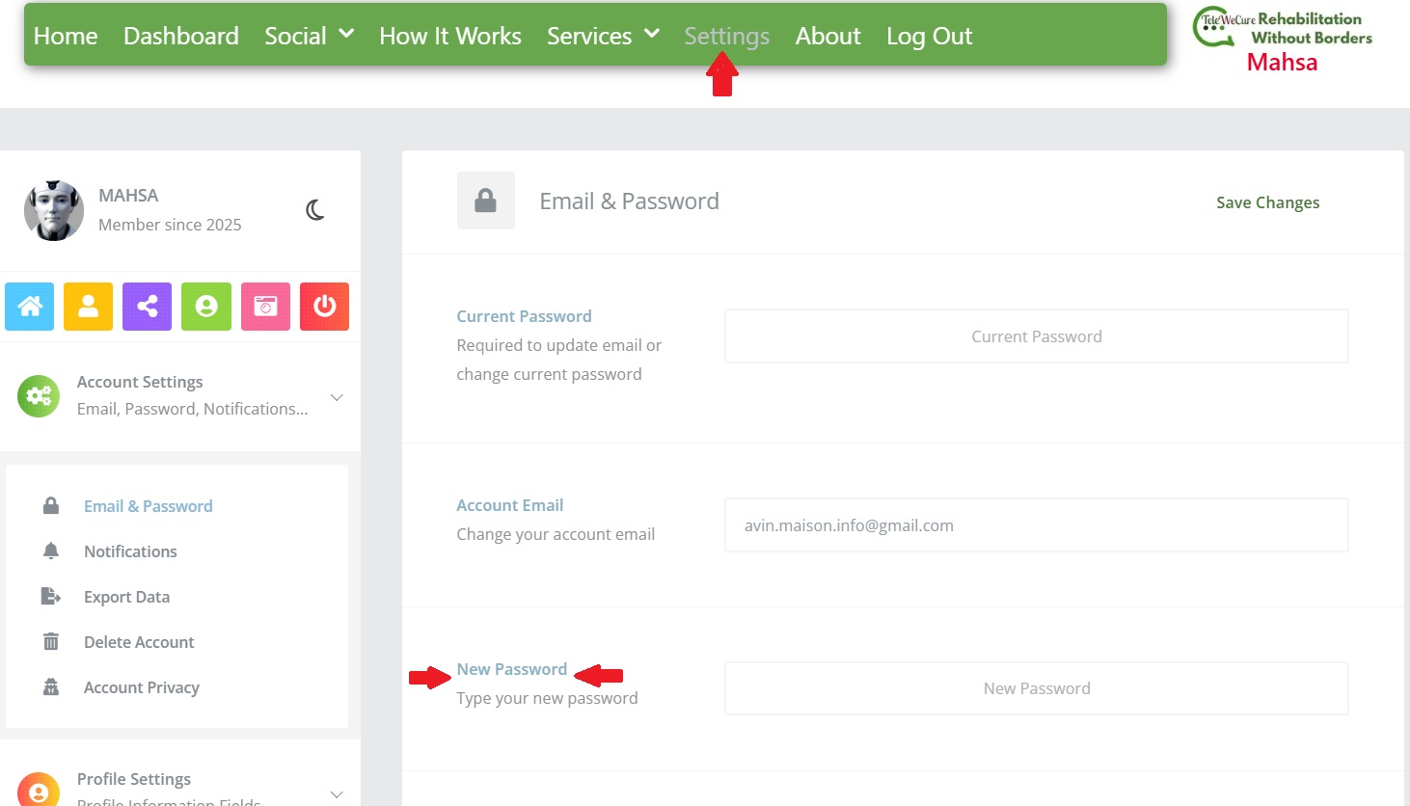Open the How It Works page
This screenshot has height=806, width=1410.
[x=450, y=36]
